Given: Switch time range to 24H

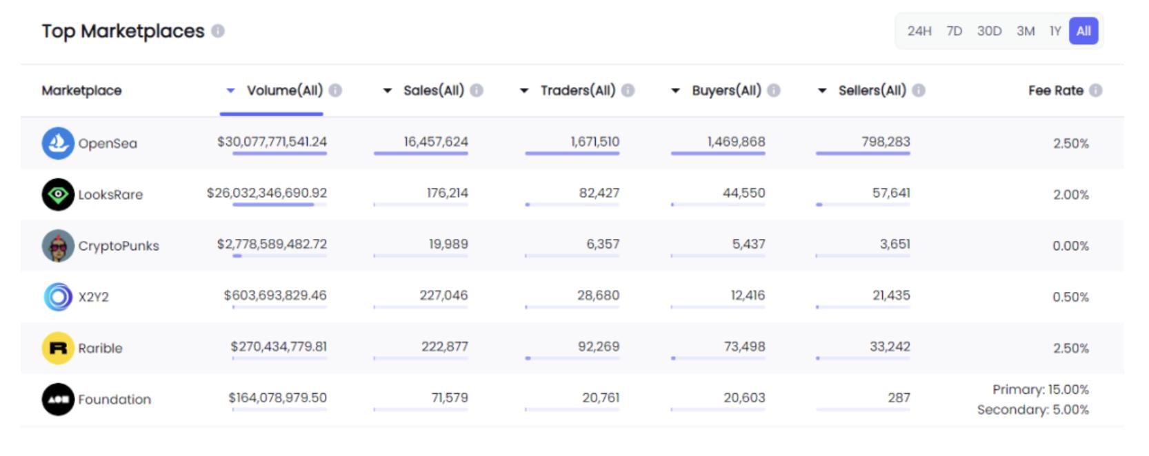Looking at the screenshot, I should tap(919, 31).
